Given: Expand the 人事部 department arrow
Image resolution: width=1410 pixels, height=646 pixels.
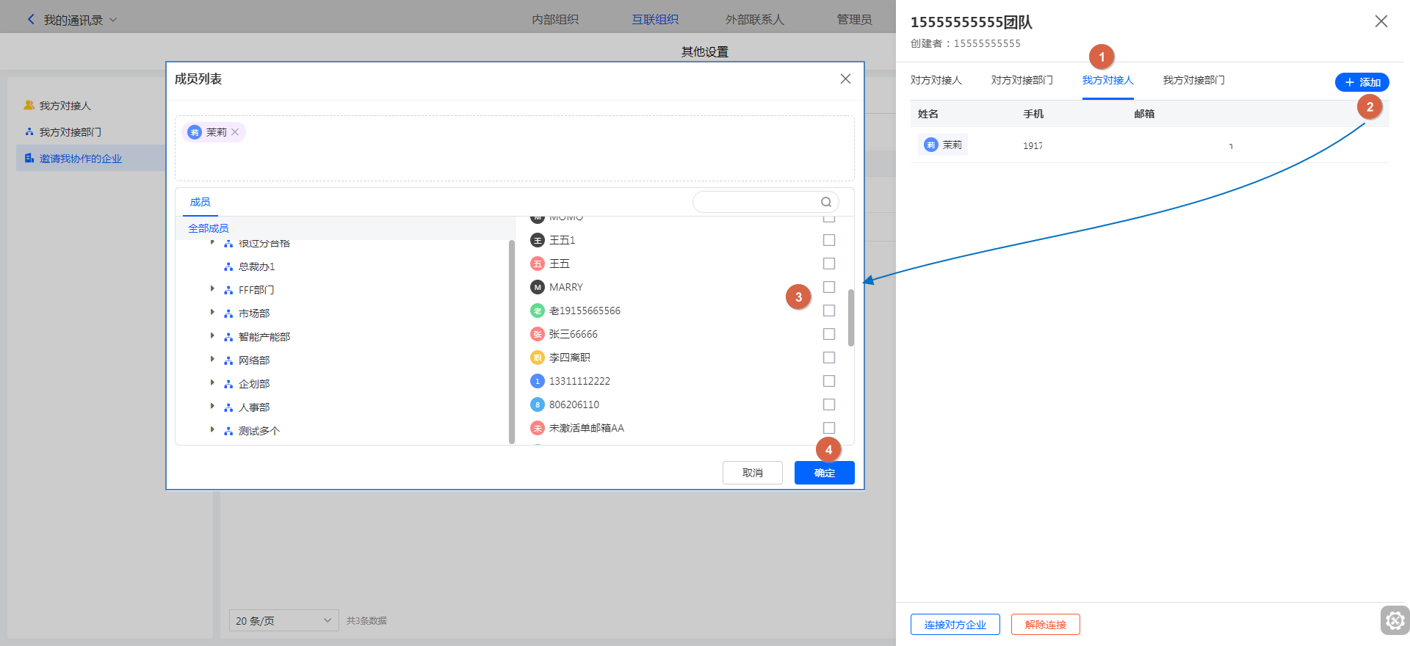Looking at the screenshot, I should tap(212, 407).
